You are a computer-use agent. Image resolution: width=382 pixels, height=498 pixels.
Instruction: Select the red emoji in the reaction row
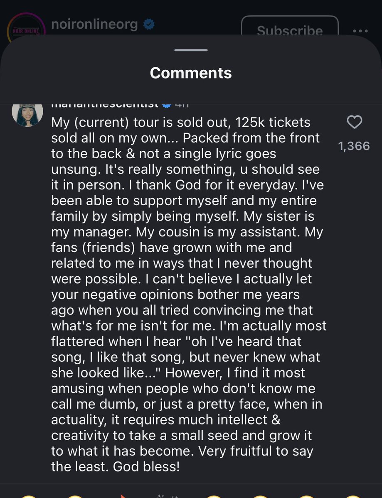(x=122, y=496)
